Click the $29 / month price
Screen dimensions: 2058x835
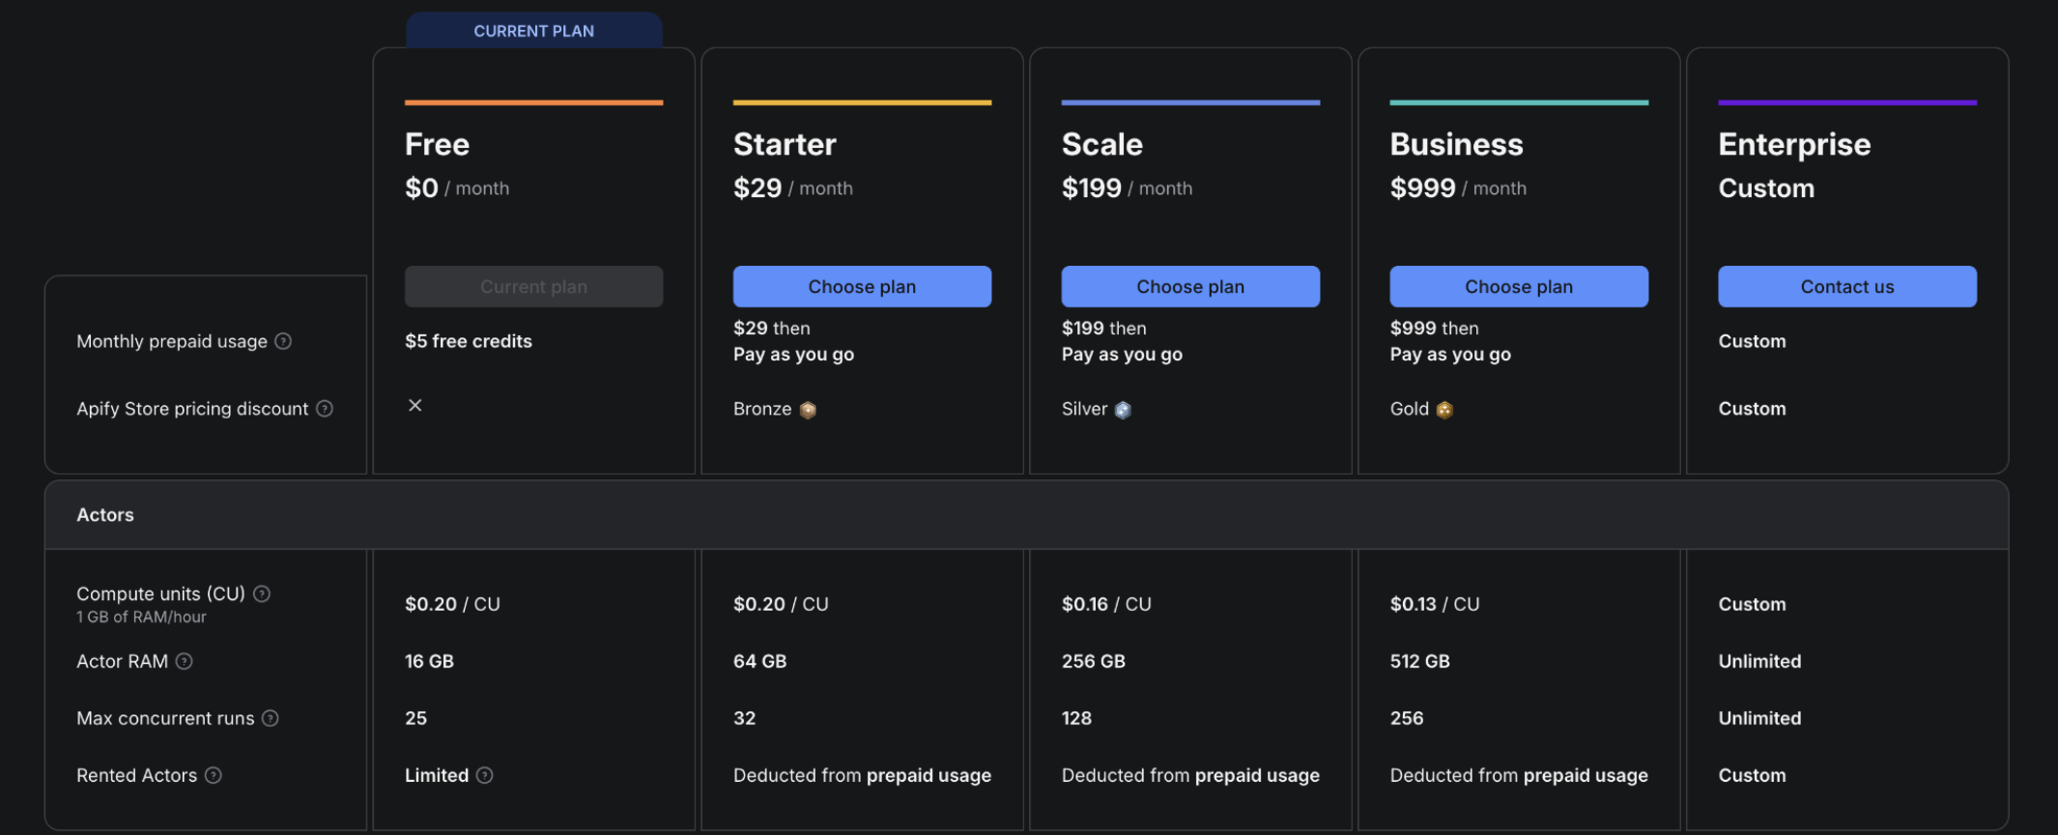tap(793, 187)
